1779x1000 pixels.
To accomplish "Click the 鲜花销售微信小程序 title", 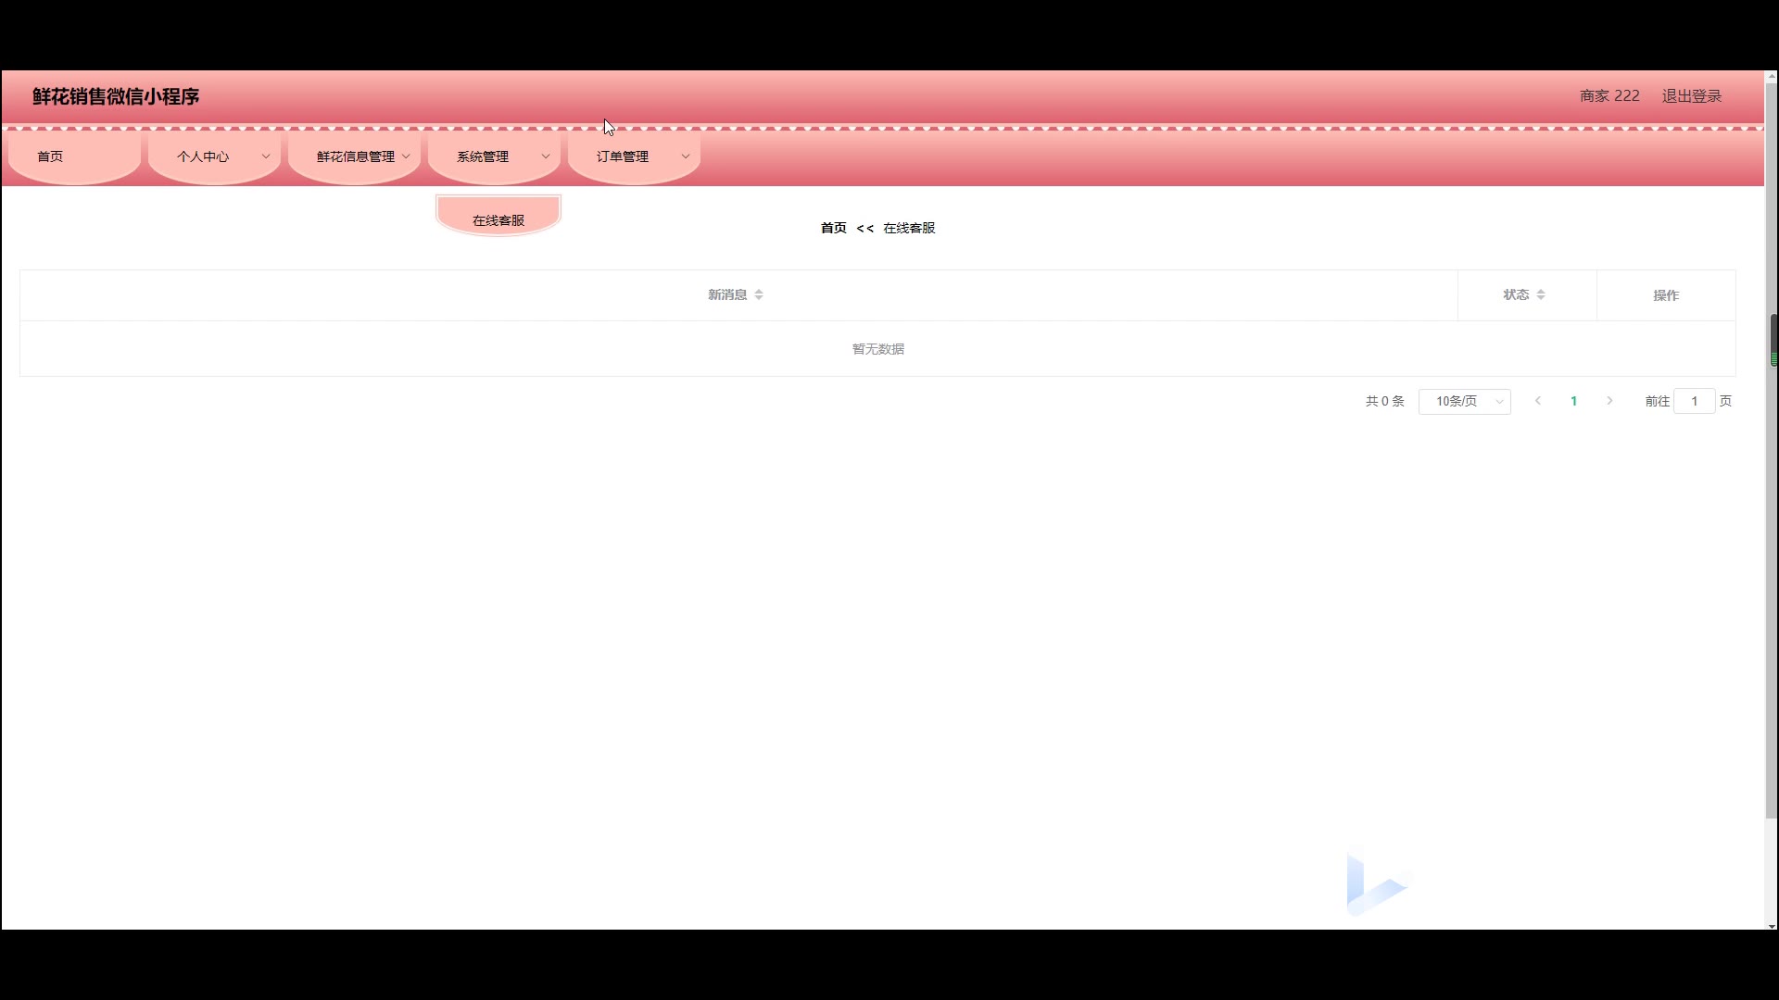I will click(x=116, y=96).
